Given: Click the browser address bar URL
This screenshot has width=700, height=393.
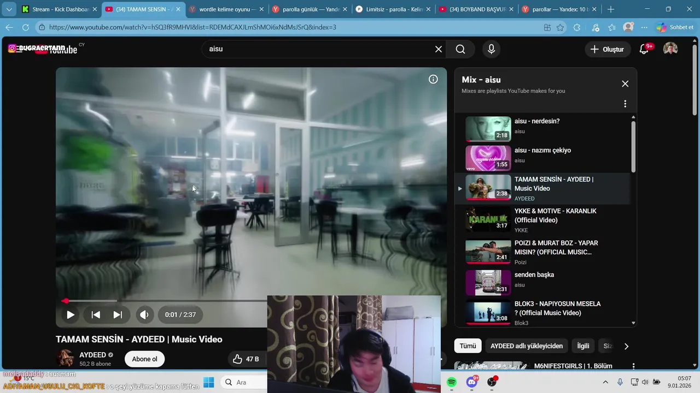Looking at the screenshot, I should click(x=192, y=27).
